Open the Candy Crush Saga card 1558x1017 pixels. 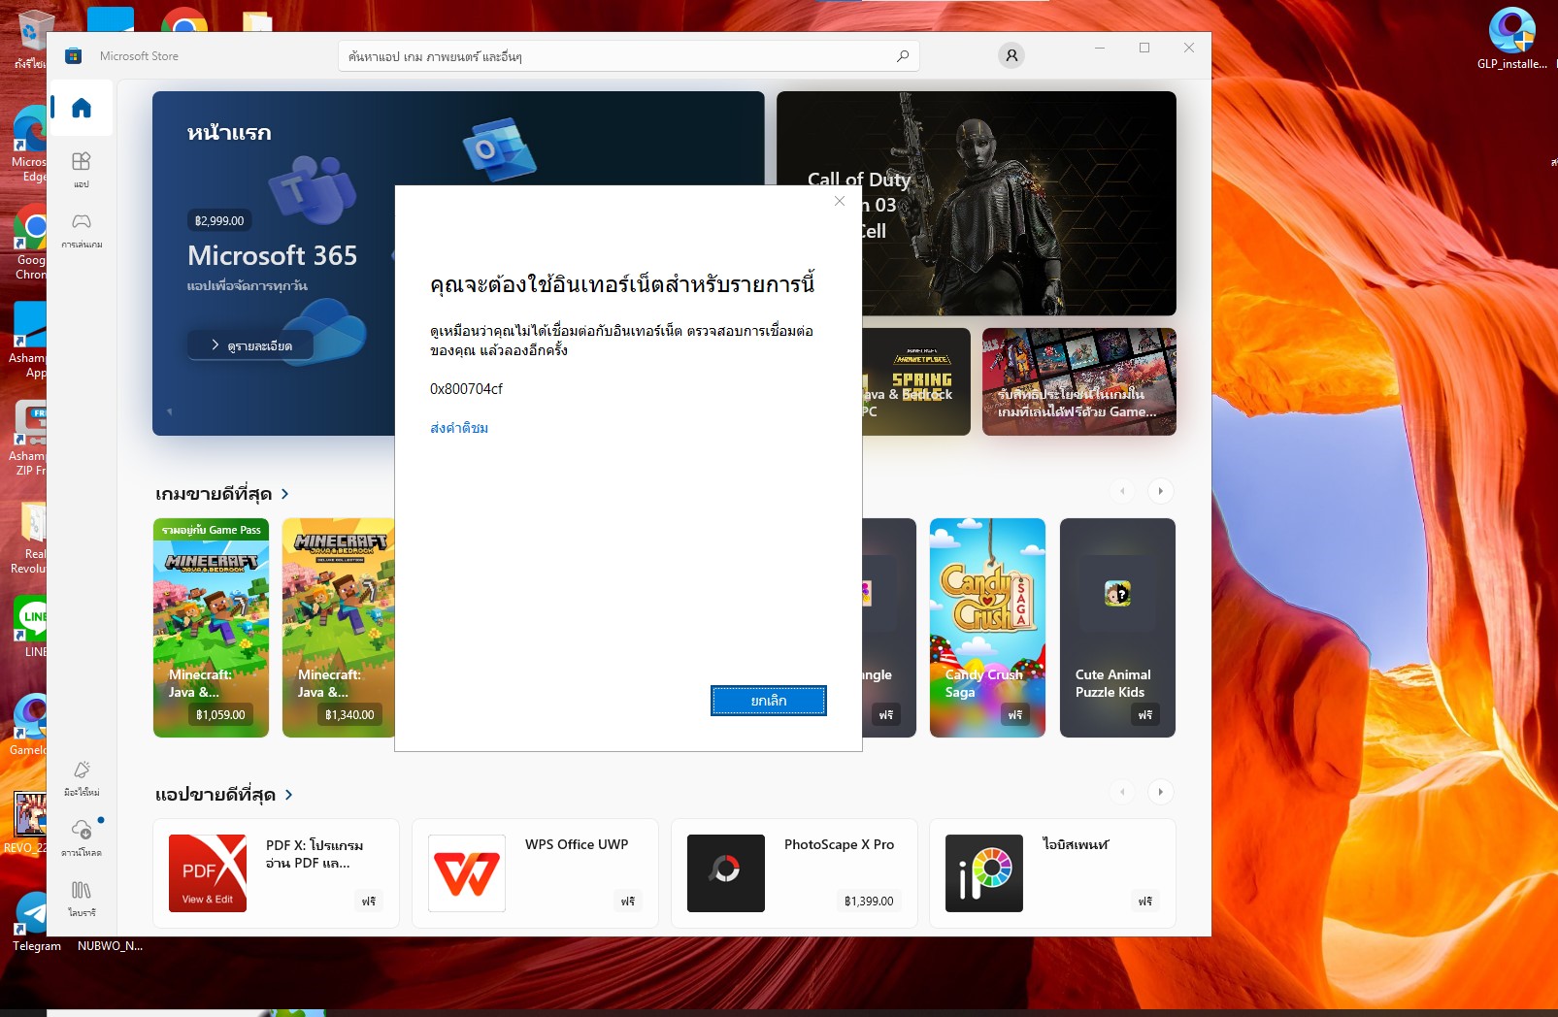click(x=987, y=628)
